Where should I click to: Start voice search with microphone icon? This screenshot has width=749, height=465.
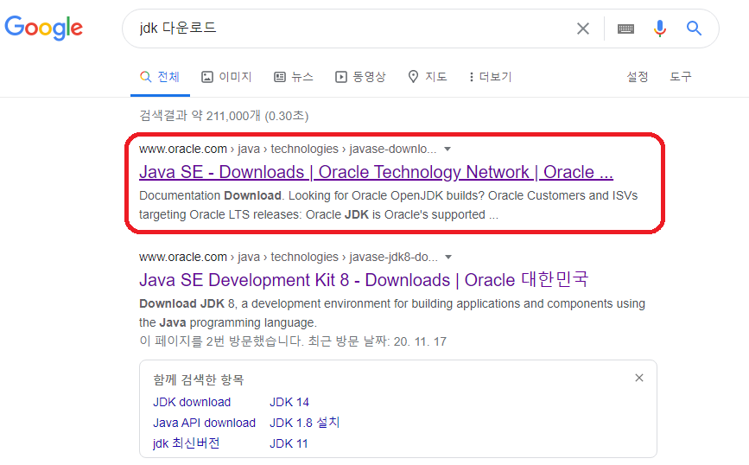[x=660, y=29]
